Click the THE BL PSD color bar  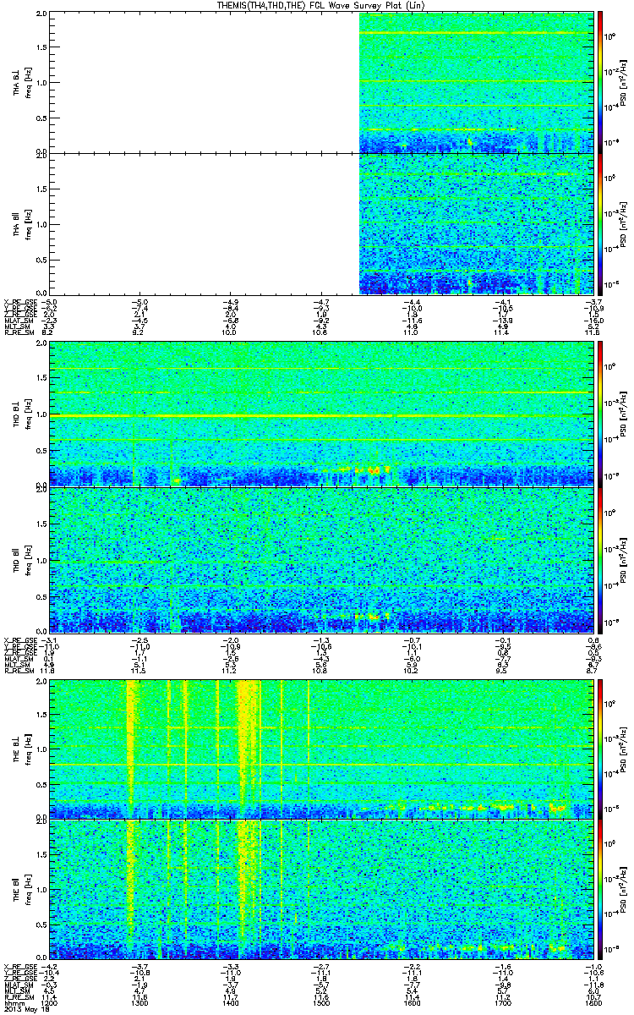(x=600, y=749)
